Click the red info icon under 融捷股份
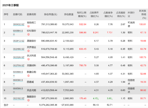The width and height of the screenshot is (148, 108). (28, 100)
